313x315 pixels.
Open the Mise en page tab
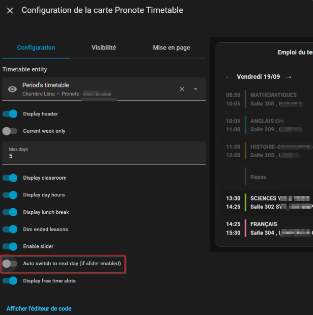pyautogui.click(x=172, y=48)
